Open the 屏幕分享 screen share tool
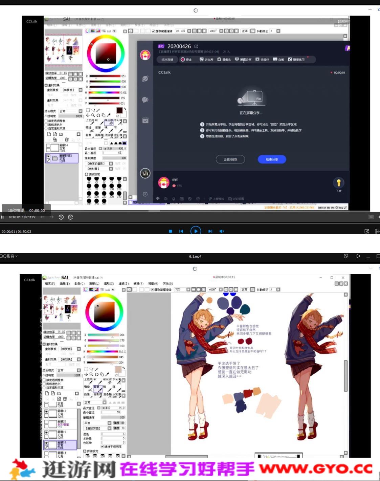 pos(243,60)
